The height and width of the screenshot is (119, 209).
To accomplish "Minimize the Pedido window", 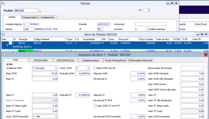I will click(168, 3).
